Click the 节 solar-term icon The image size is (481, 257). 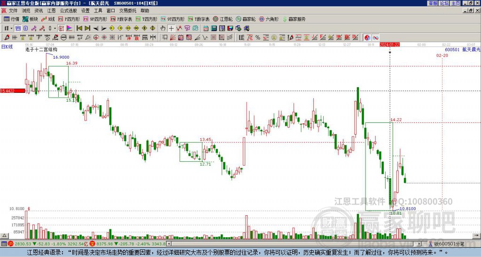coord(187,29)
